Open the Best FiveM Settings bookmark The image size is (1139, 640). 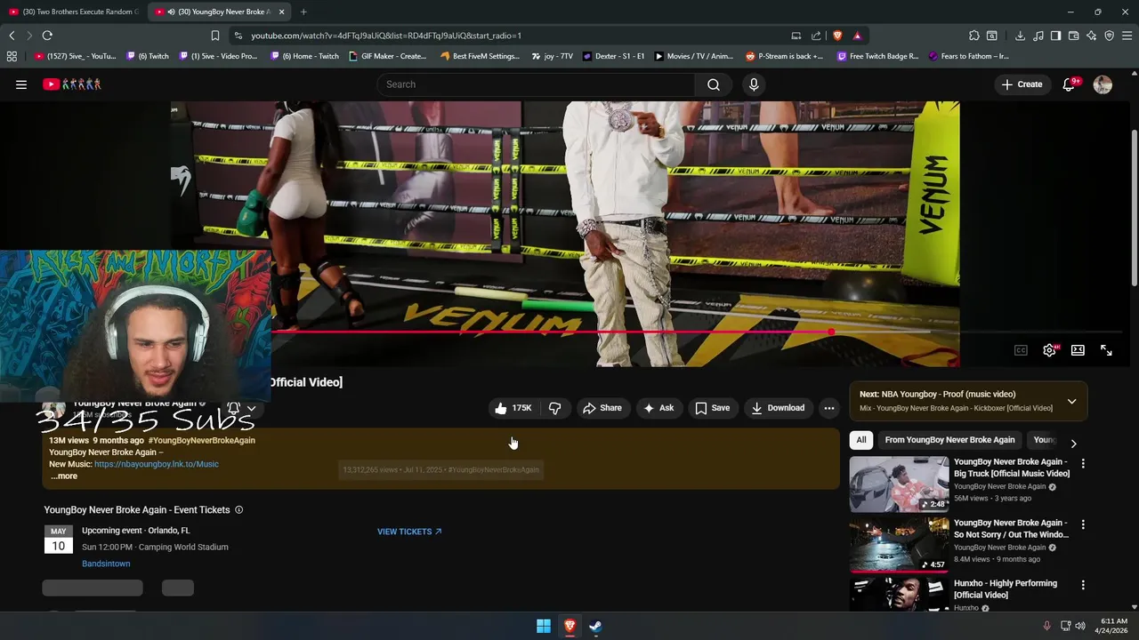(480, 56)
